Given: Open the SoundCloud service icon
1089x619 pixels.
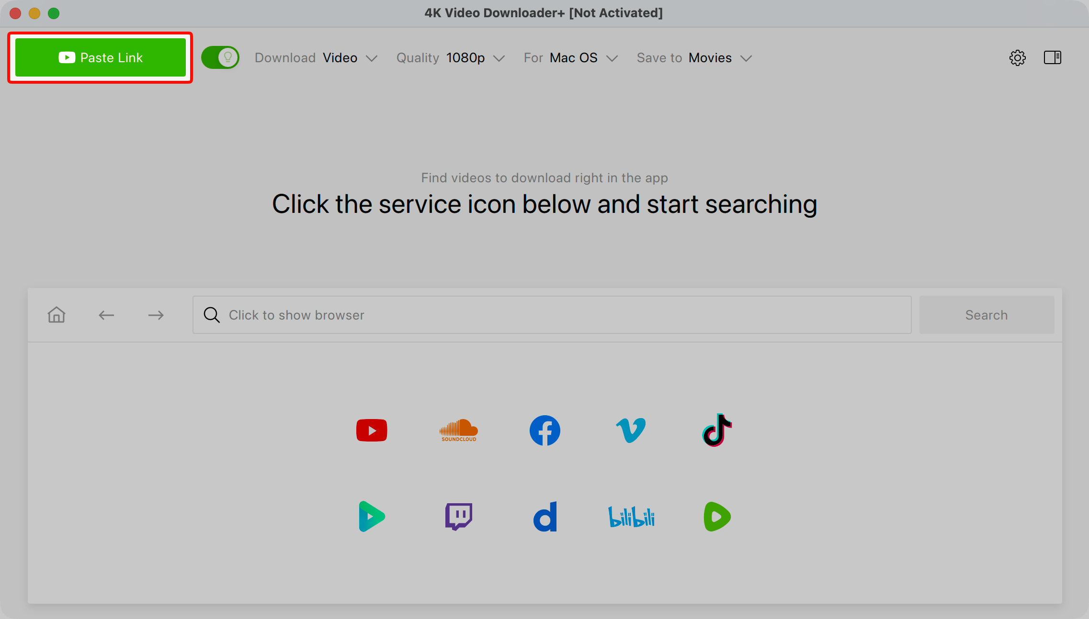Looking at the screenshot, I should coord(459,431).
